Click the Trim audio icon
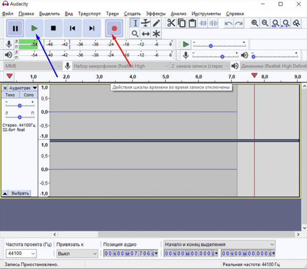The image size is (307, 269). (x=203, y=23)
